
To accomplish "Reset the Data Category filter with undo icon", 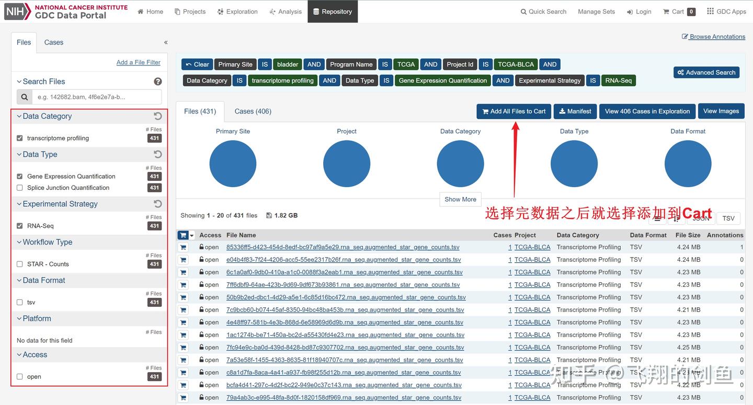I will pyautogui.click(x=158, y=116).
